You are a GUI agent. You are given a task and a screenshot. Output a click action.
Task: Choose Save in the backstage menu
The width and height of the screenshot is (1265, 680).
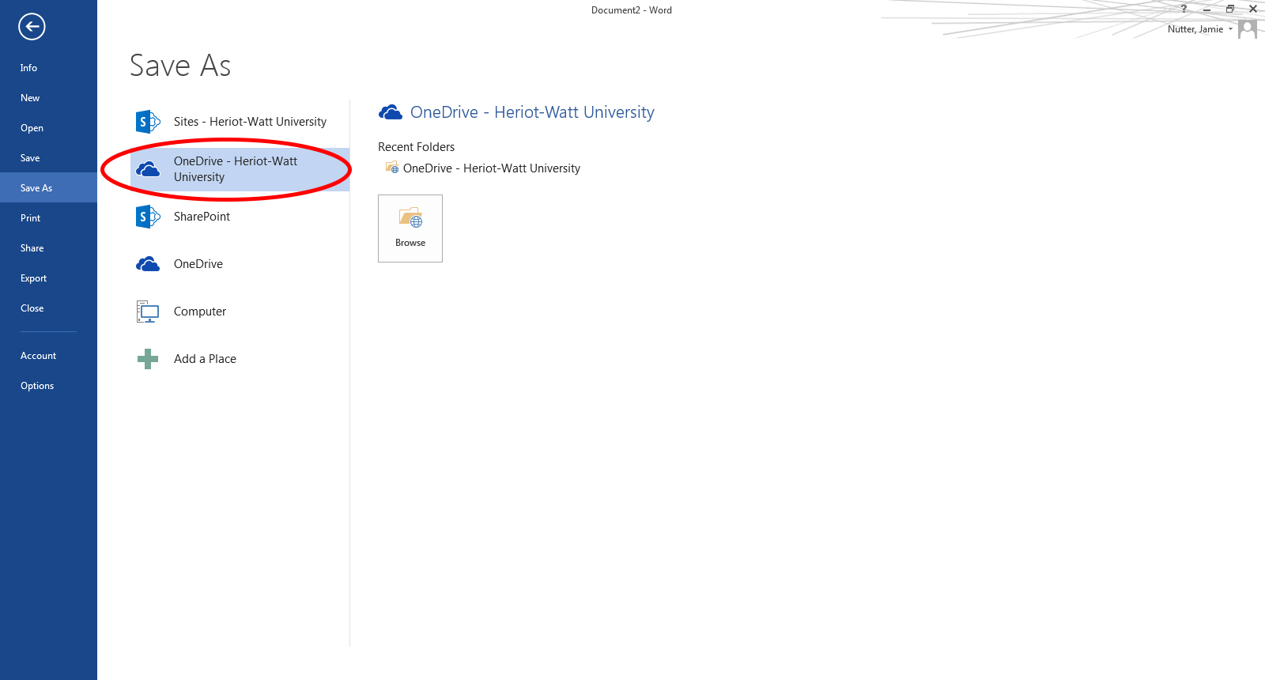[48, 158]
